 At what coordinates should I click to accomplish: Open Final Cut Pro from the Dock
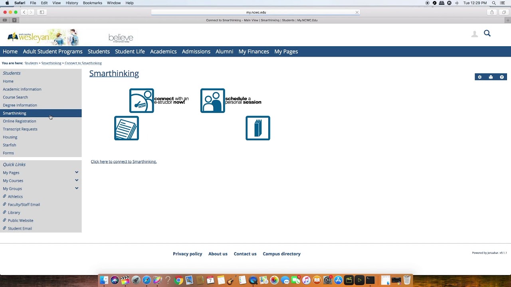125,280
